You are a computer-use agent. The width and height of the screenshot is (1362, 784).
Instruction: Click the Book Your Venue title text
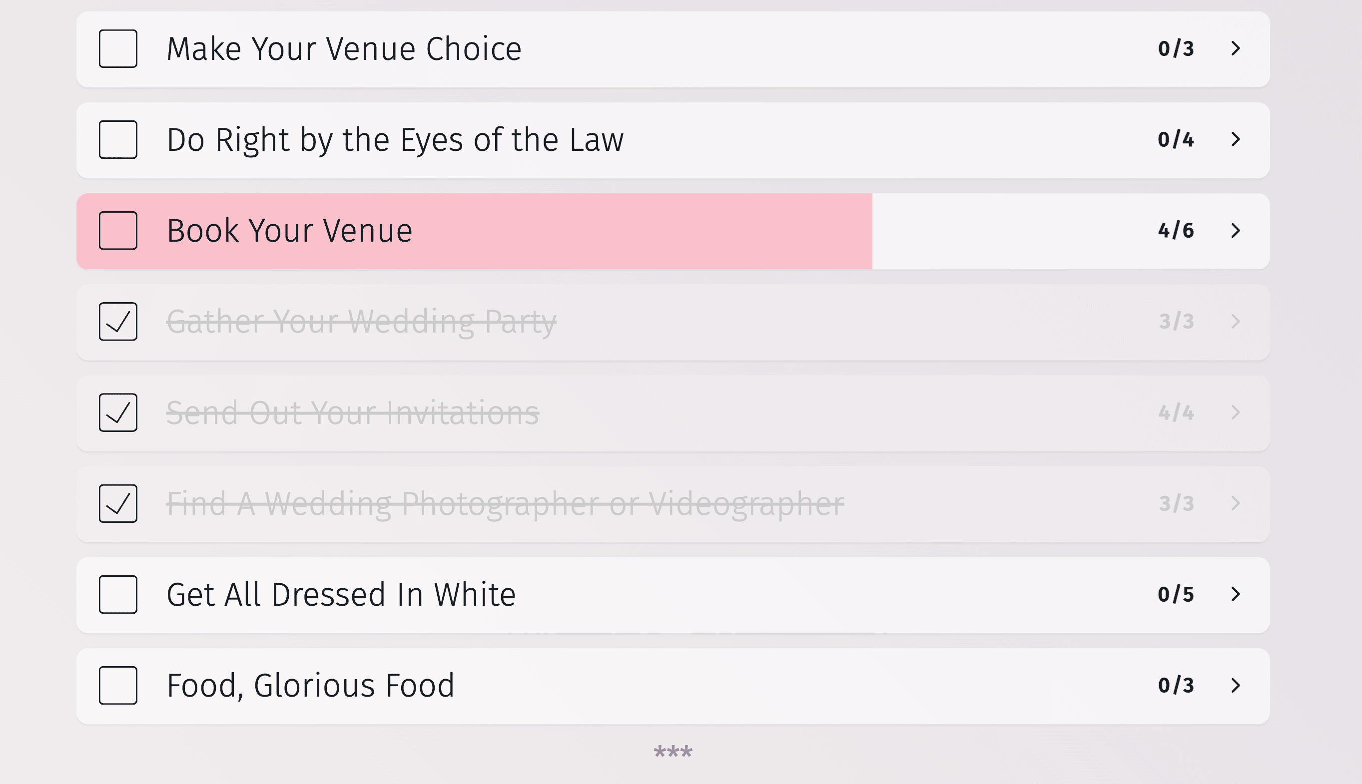click(290, 231)
